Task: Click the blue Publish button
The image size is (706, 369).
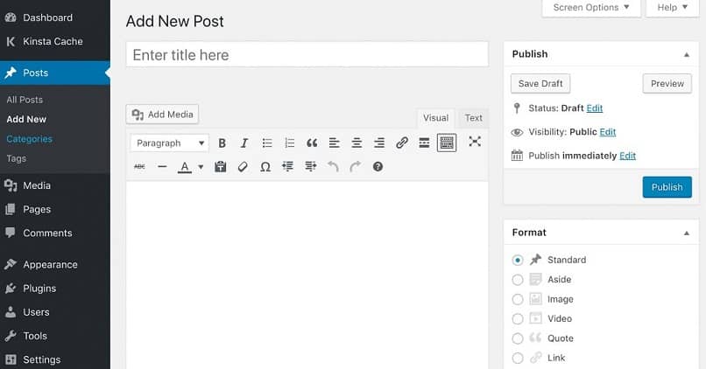Action: pyautogui.click(x=667, y=187)
